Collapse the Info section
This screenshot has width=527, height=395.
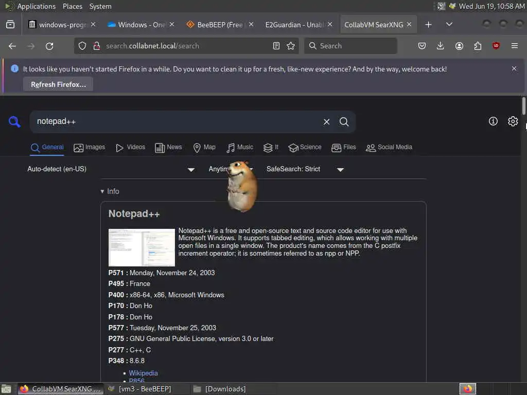coord(110,191)
